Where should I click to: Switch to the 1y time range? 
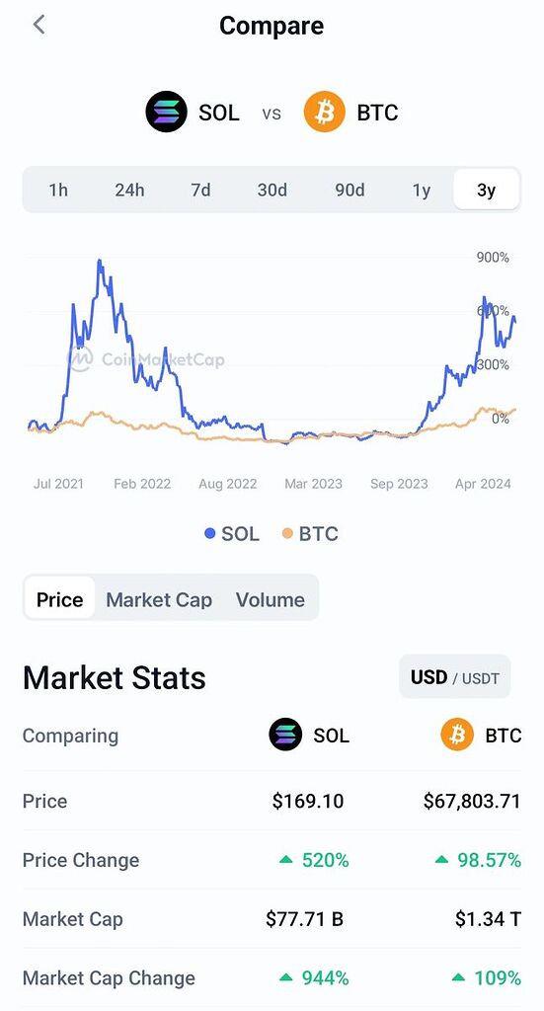pyautogui.click(x=421, y=191)
